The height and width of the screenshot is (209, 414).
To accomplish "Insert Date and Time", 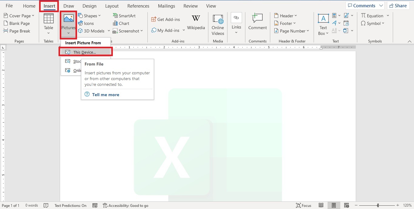I will tap(346, 23).
